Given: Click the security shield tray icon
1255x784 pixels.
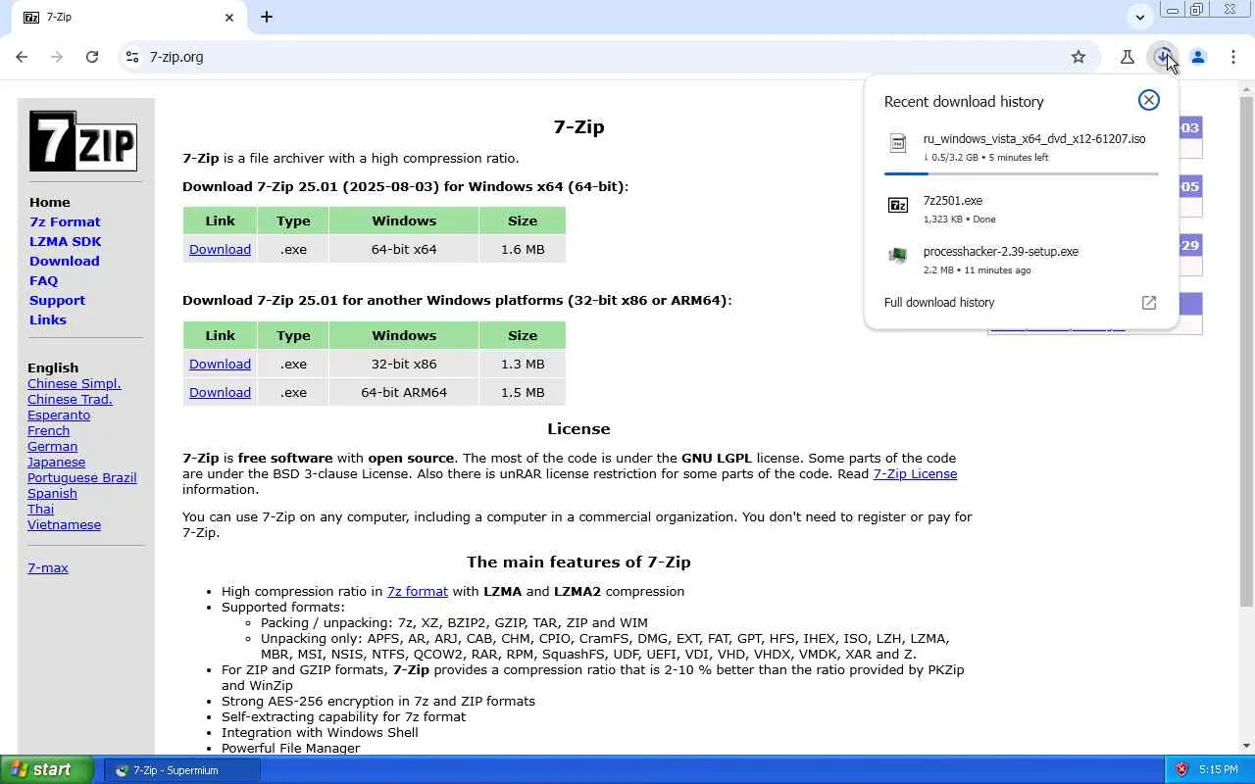Looking at the screenshot, I should [1181, 770].
